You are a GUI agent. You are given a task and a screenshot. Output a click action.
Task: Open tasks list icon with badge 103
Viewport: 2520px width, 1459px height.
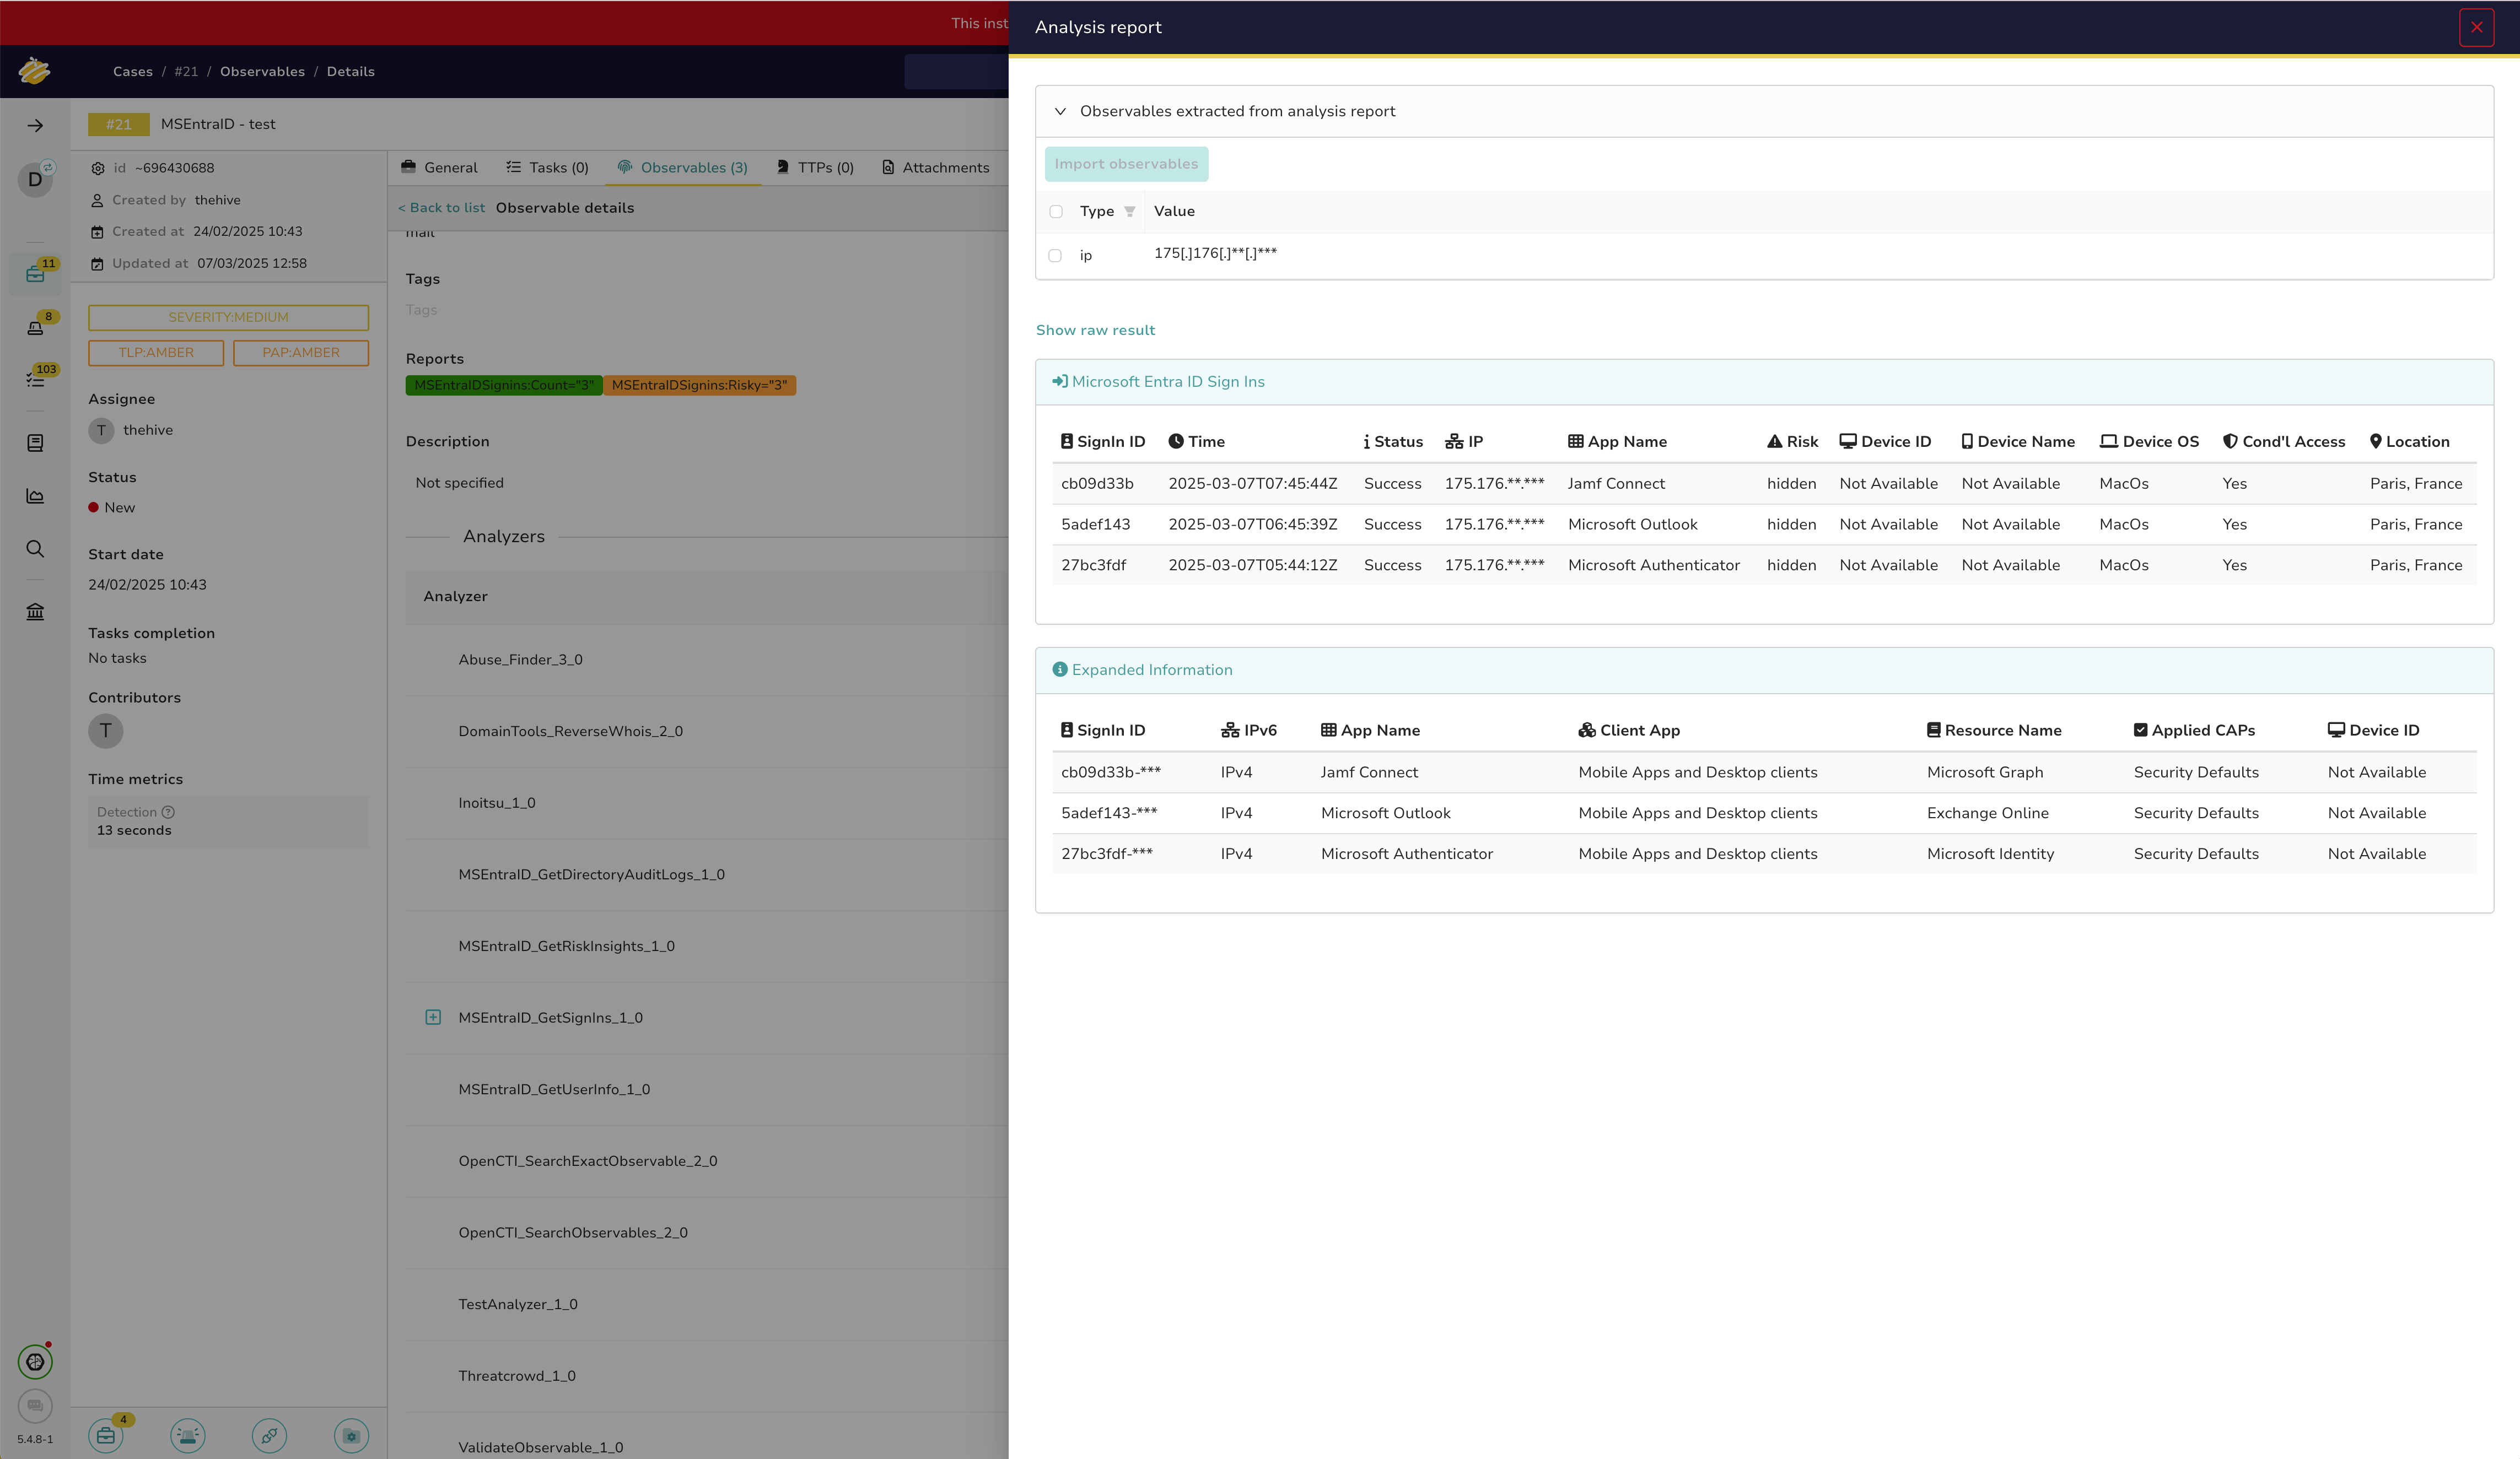click(x=35, y=380)
